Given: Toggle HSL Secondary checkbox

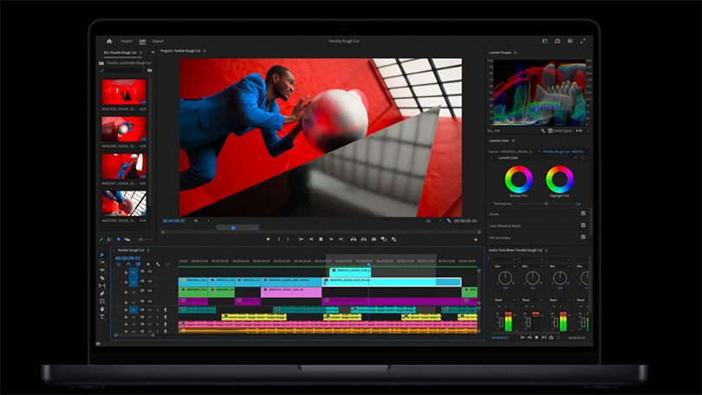Looking at the screenshot, I should 583,237.
